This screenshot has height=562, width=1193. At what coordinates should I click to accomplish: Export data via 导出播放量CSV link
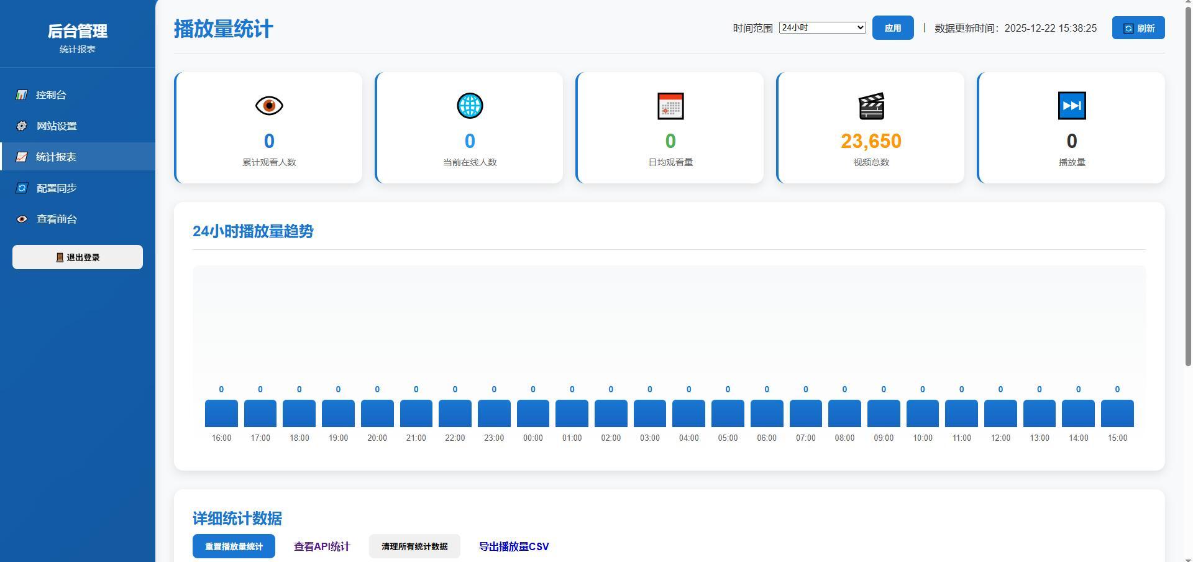click(513, 546)
